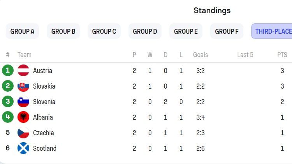The image size is (292, 164).
Task: Click the Slovenia flag icon
Action: pyautogui.click(x=23, y=101)
